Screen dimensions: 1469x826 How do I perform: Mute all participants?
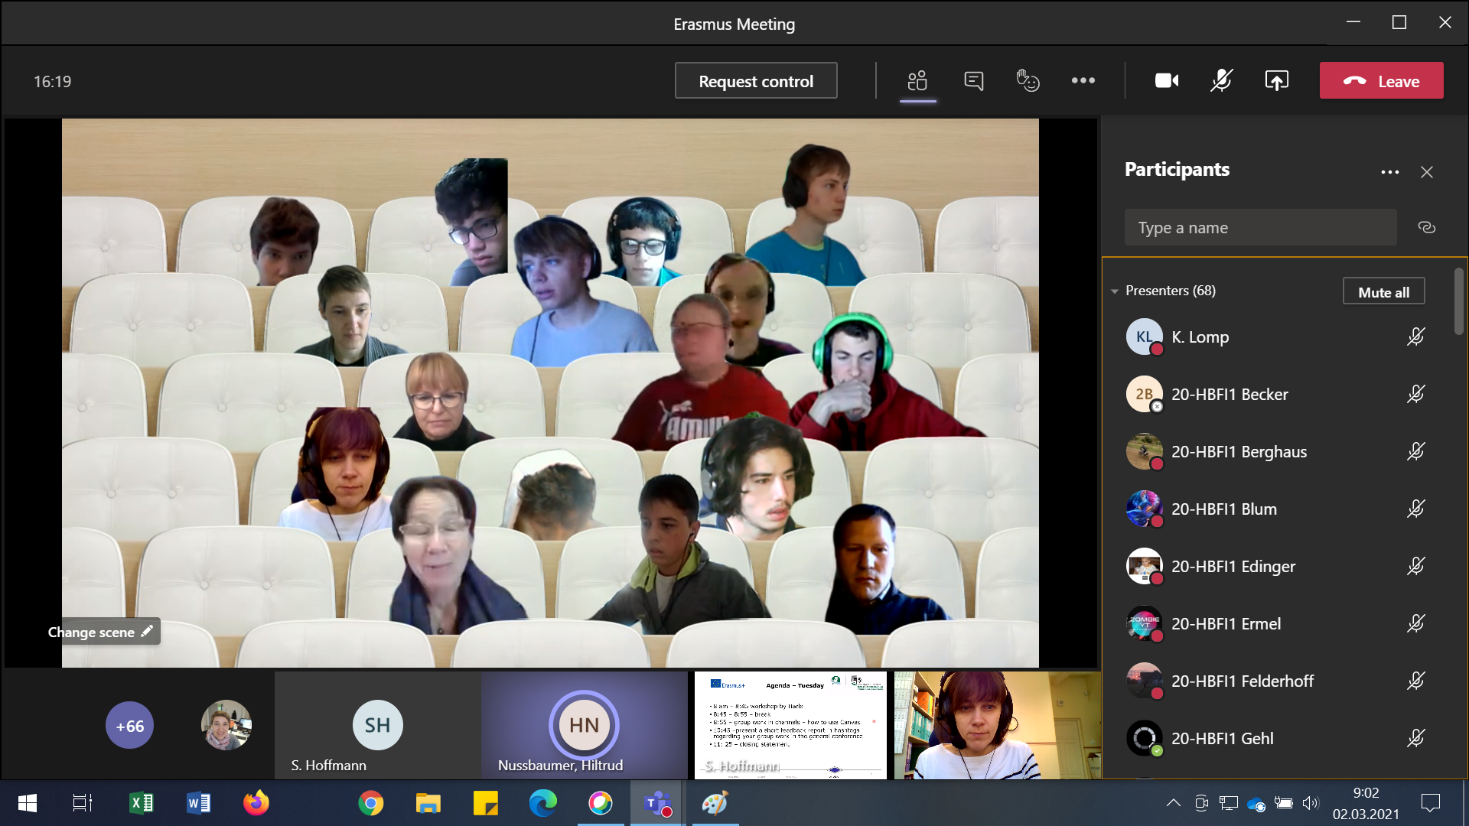[x=1383, y=291]
